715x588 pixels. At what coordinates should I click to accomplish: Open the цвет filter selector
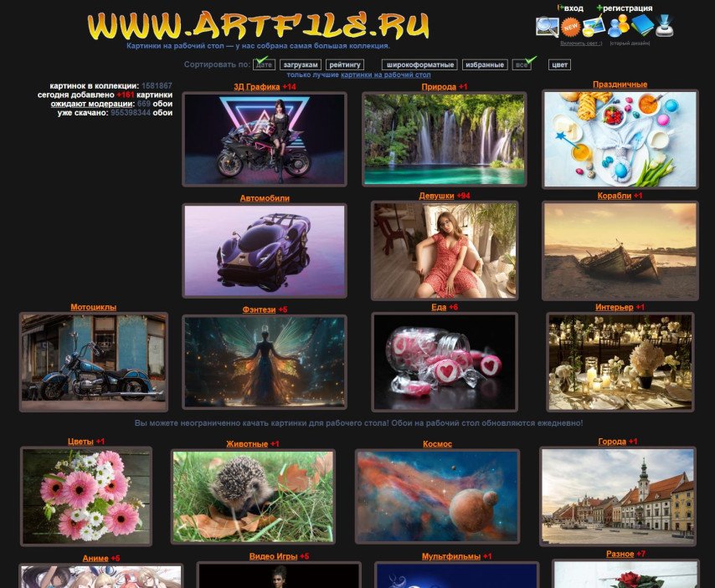[559, 64]
